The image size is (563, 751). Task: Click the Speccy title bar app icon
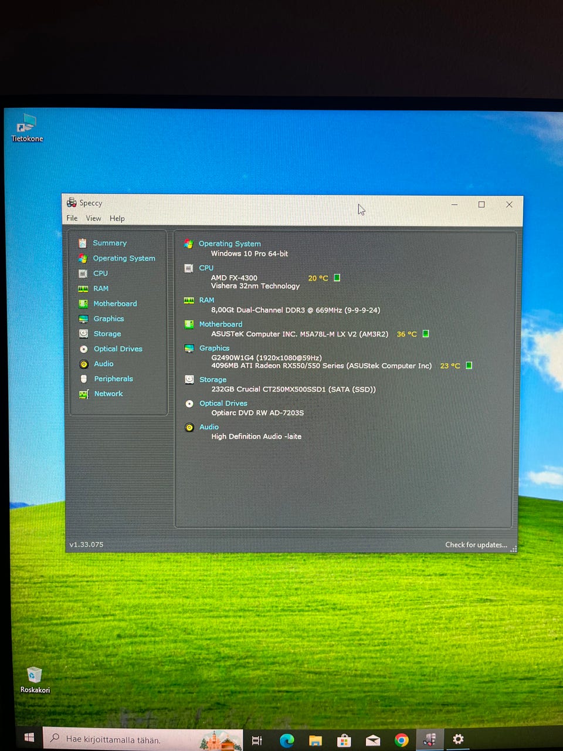[72, 202]
